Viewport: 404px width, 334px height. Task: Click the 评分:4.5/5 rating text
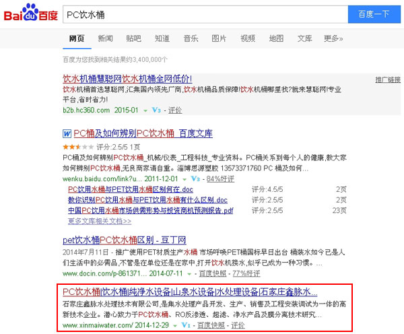pos(267,189)
